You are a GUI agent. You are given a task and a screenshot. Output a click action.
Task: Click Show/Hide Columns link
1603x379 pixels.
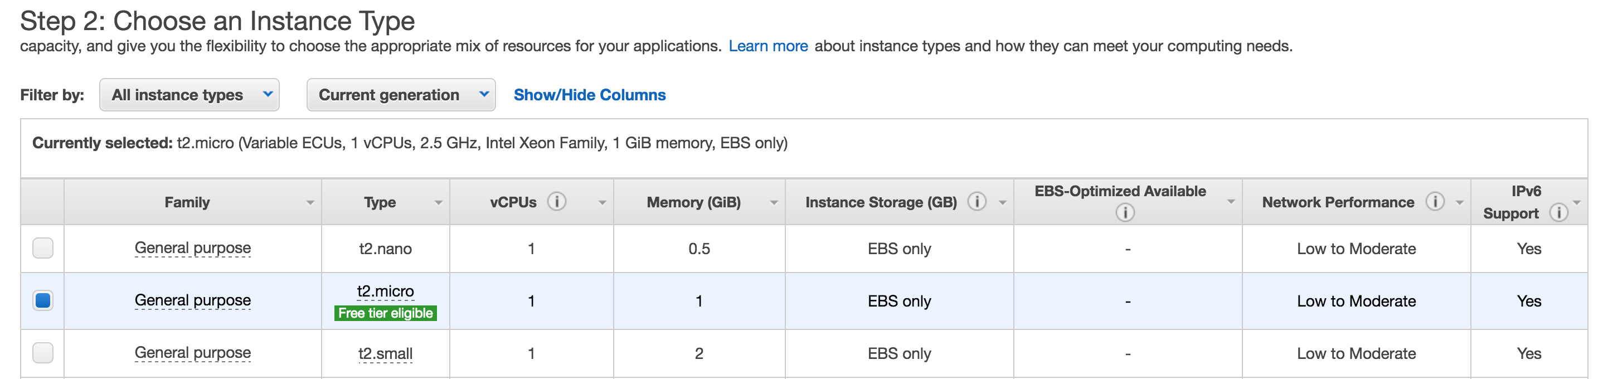coord(589,95)
